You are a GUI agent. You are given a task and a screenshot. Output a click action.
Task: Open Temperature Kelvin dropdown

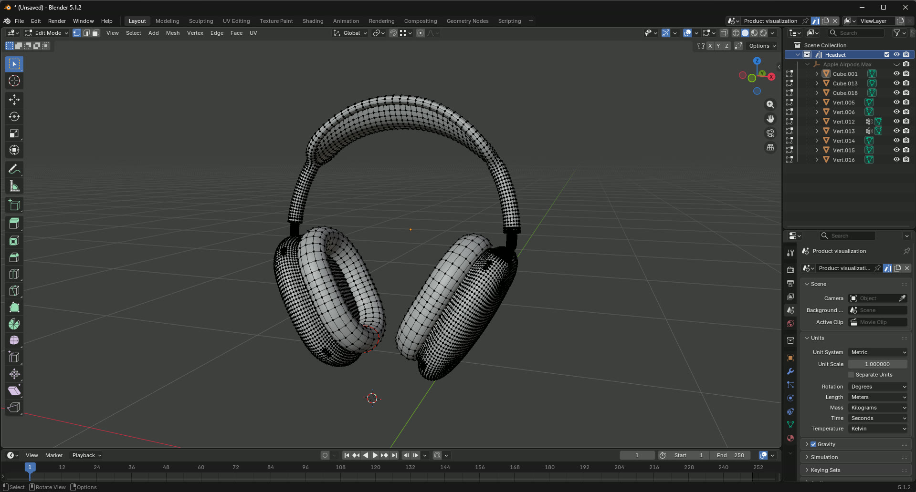point(878,429)
